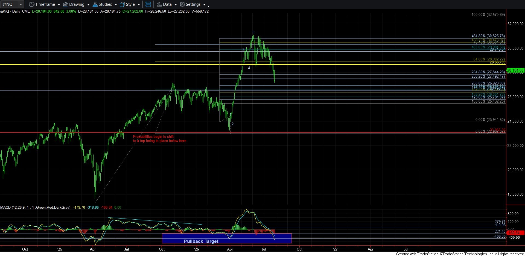Open the Drawing menu label

(x=77, y=4)
